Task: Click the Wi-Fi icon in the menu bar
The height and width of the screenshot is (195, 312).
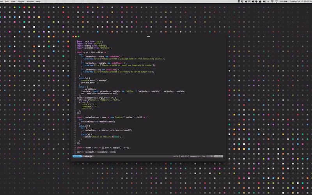Action: click(272, 2)
